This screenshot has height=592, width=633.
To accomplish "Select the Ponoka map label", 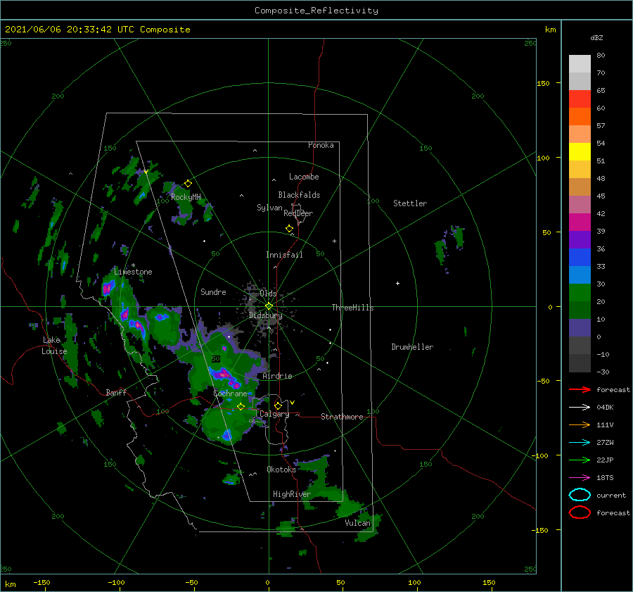I will (x=321, y=145).
